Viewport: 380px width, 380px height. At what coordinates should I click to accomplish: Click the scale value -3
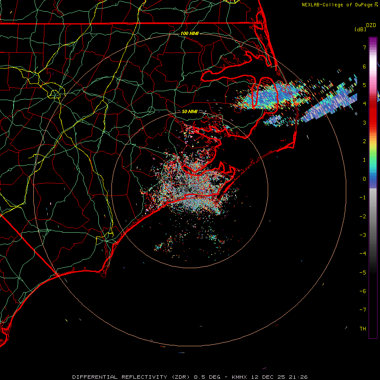click(x=363, y=235)
